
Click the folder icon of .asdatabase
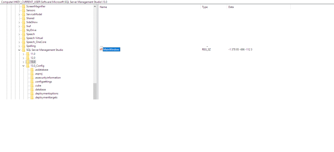coord(32,70)
